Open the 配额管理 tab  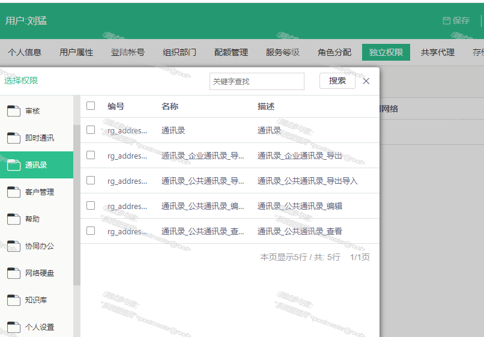[231, 52]
